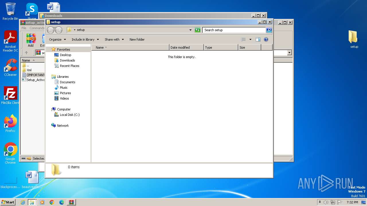Click the setup folder address breadcrumb
The height and width of the screenshot is (206, 367).
pos(81,30)
